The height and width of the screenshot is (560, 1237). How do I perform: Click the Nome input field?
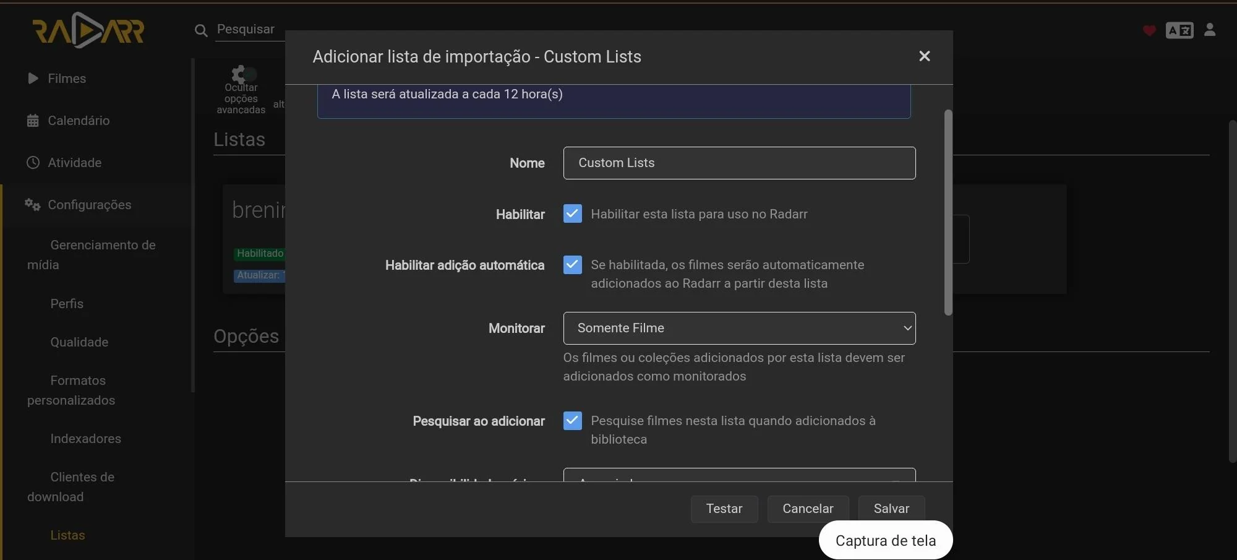[x=738, y=163]
